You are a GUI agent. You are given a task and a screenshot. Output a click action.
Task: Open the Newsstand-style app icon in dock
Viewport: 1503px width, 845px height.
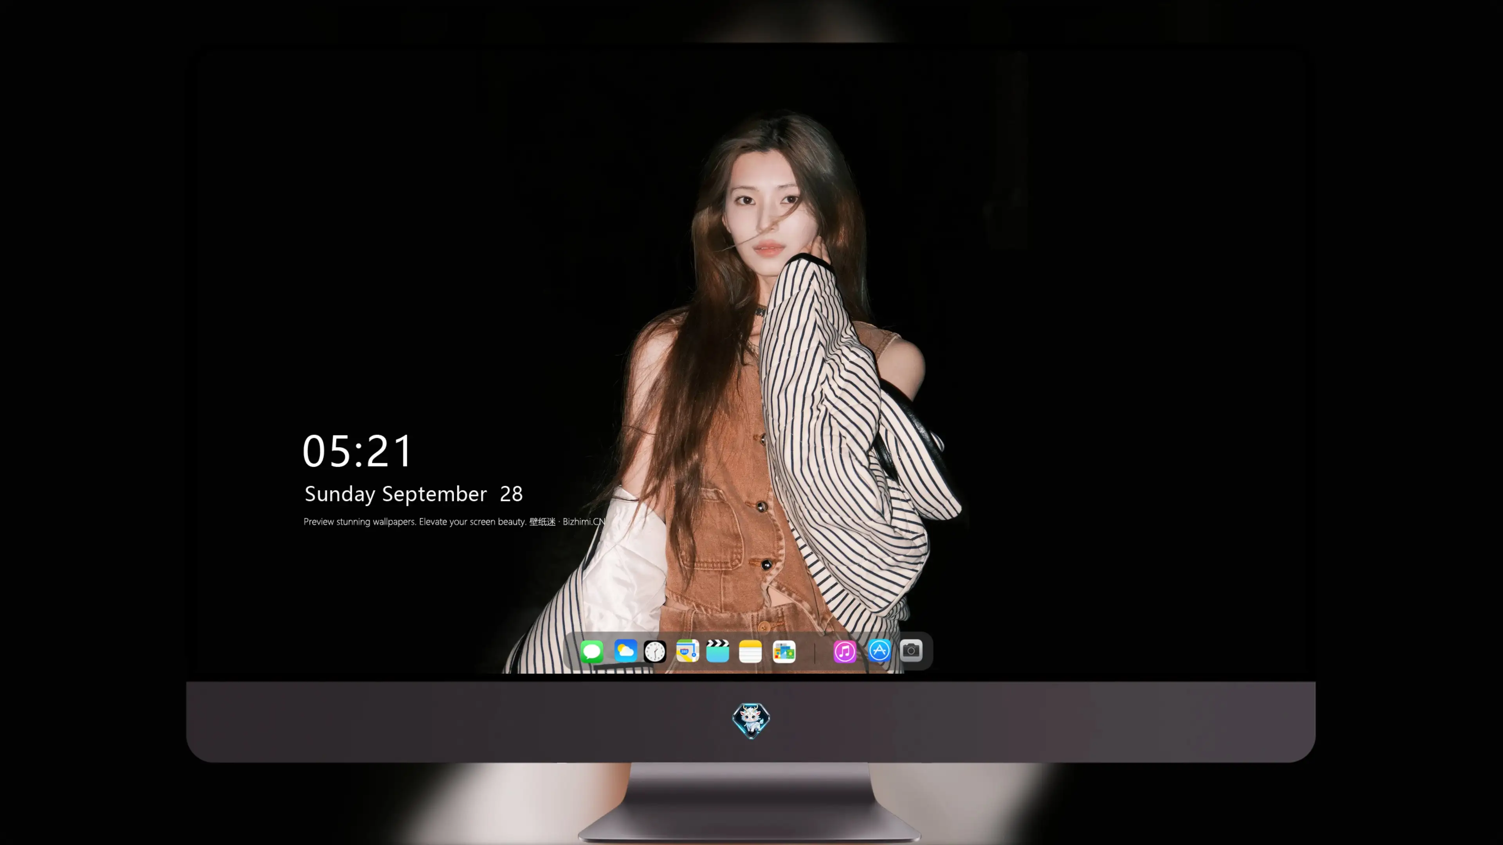pos(784,651)
